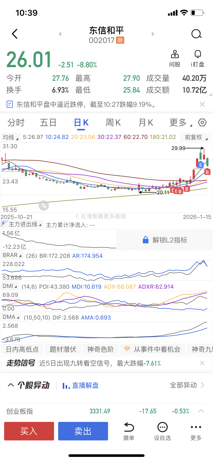213x461 pixels.
Task: Tap the diamond icon next to 从事件中看机会
Action: tap(127, 349)
